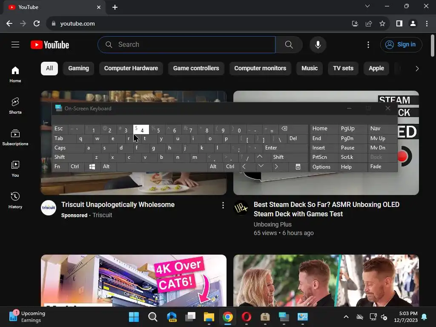This screenshot has height=327, width=436.
Task: Toggle Fade on the On-Screen Keyboard
Action: [382, 166]
